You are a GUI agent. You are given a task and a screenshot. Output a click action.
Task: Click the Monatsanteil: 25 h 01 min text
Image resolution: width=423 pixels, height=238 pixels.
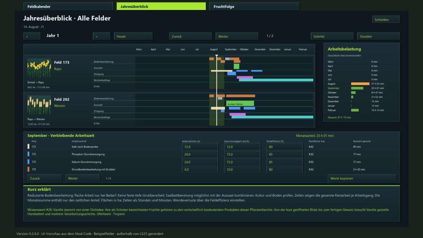coord(315,135)
